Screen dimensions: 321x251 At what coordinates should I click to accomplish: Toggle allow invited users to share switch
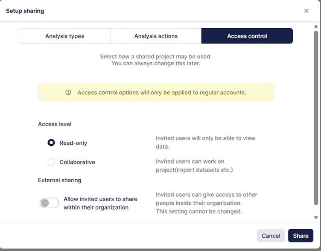tap(49, 203)
